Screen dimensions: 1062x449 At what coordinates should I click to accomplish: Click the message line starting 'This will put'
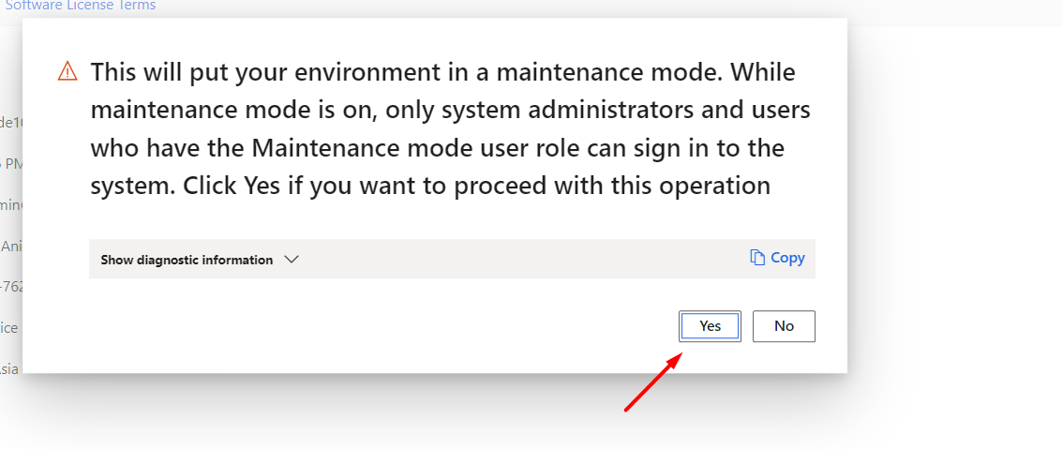pos(442,72)
